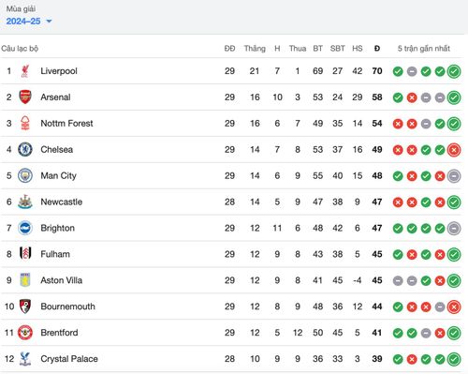Click the Liverpool club crest
This screenshot has width=468, height=374.
25,71
